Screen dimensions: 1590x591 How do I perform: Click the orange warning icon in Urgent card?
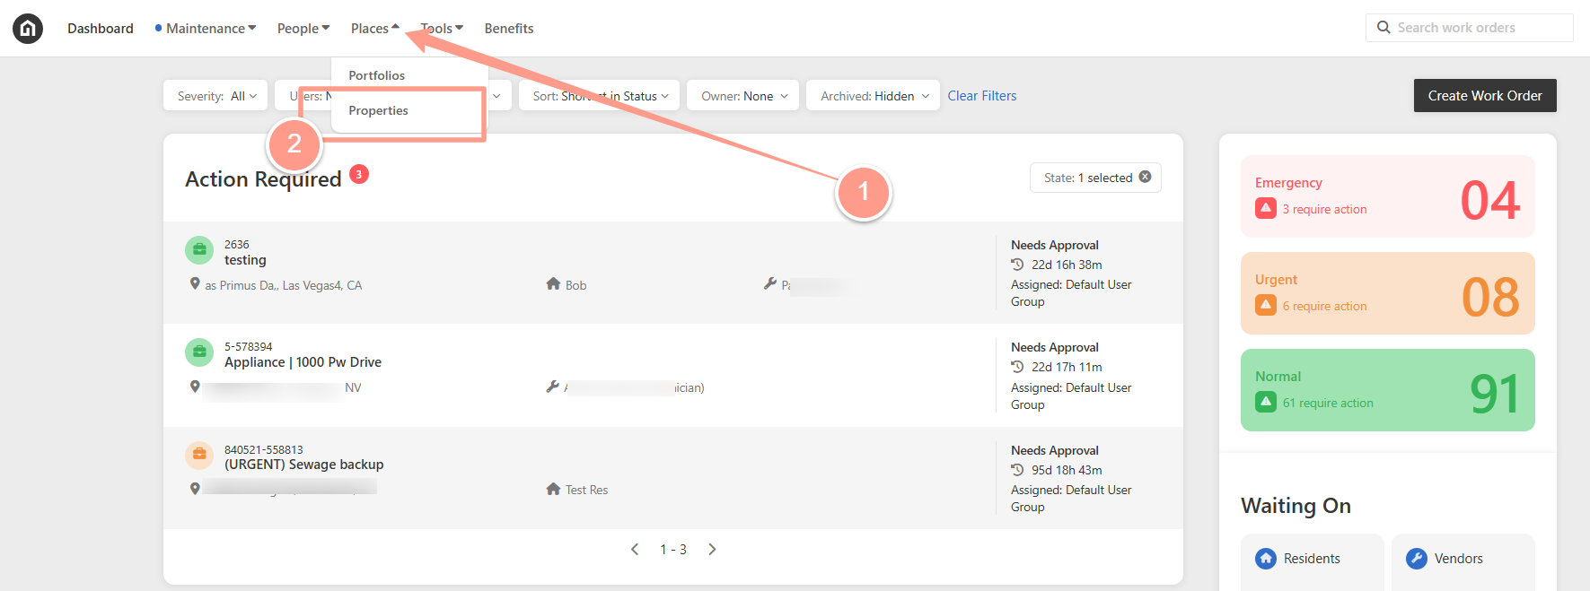[x=1266, y=305]
